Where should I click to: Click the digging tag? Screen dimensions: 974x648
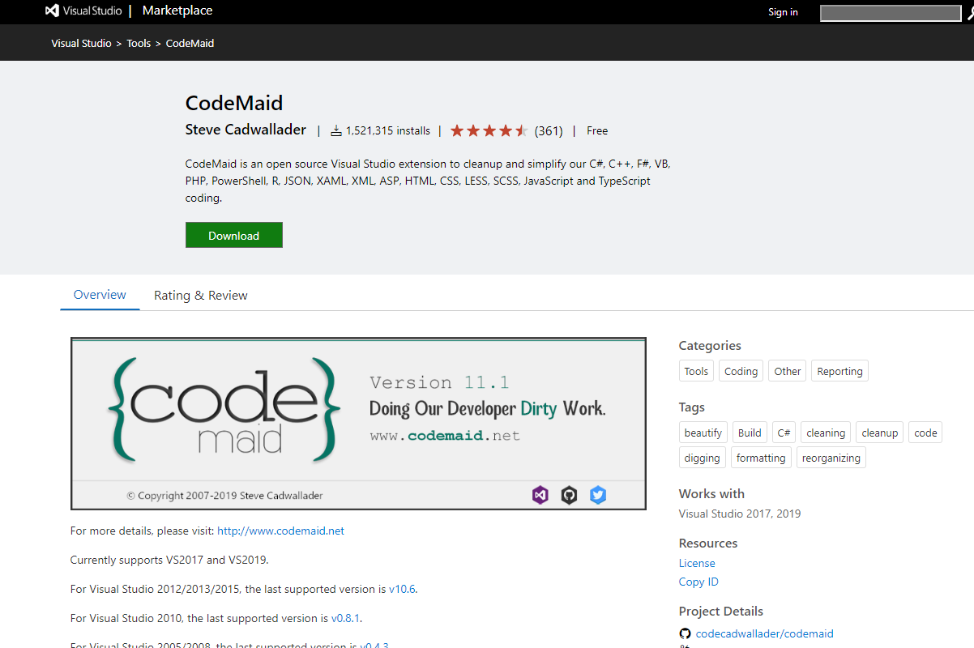point(702,458)
